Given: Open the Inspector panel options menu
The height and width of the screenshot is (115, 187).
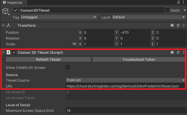Looking at the screenshot, I should [184, 2].
